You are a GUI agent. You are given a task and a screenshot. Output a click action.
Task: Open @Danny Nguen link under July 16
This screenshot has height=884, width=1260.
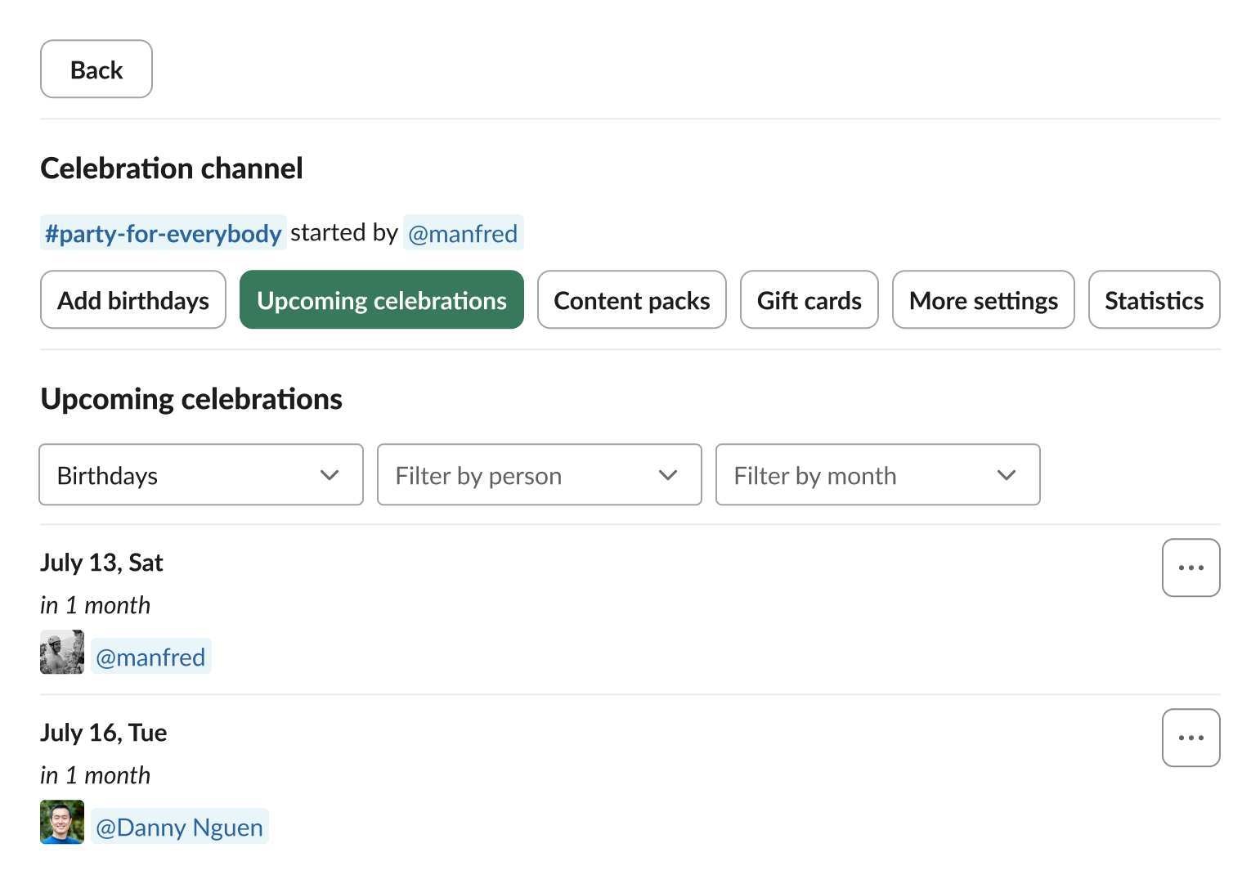[x=180, y=827]
